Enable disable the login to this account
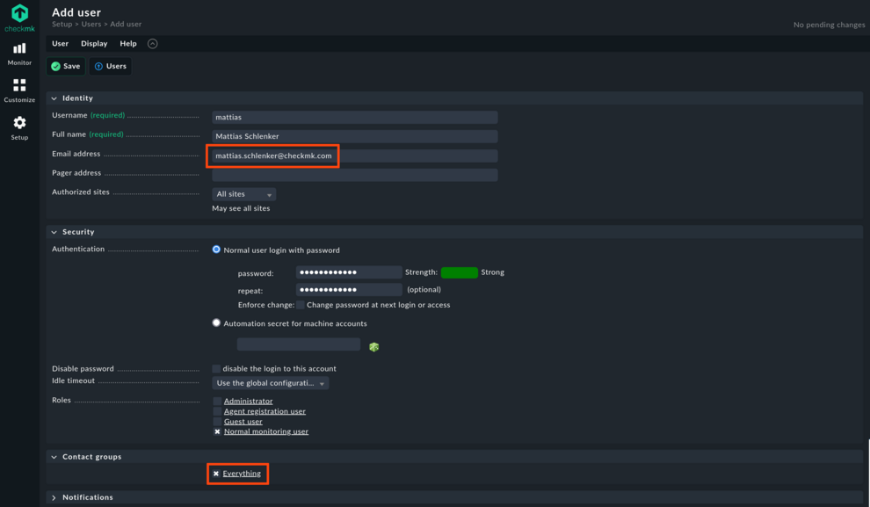Viewport: 870px width, 507px height. (x=216, y=369)
